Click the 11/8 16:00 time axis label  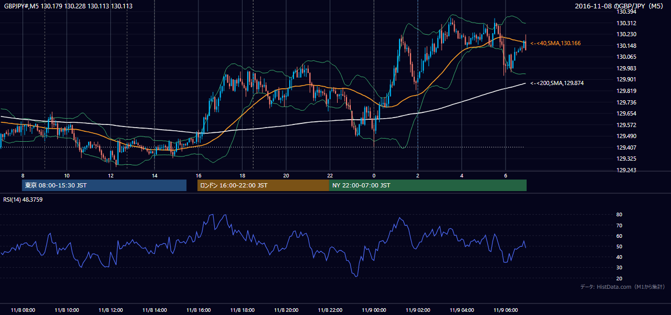[x=198, y=310]
